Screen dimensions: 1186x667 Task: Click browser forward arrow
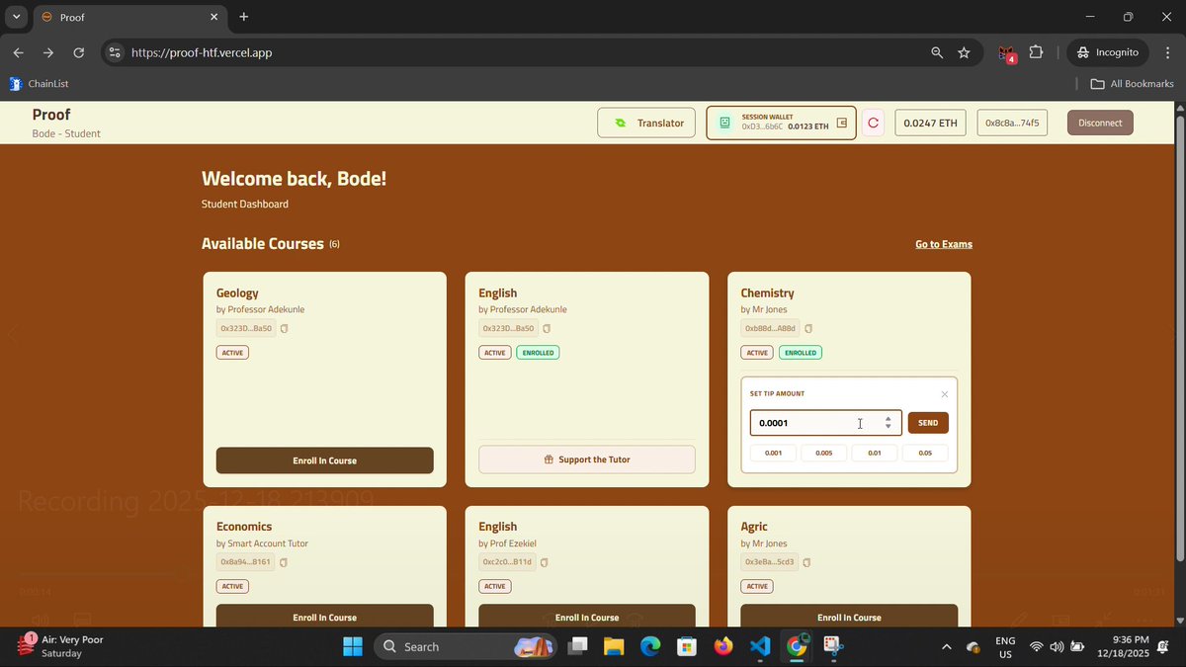click(47, 52)
